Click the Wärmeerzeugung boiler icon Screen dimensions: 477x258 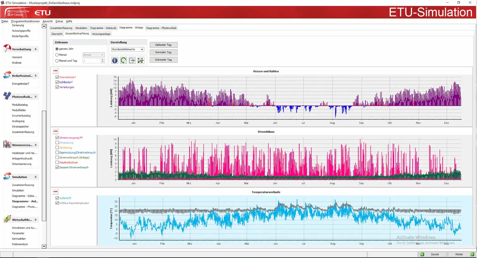pos(7,144)
